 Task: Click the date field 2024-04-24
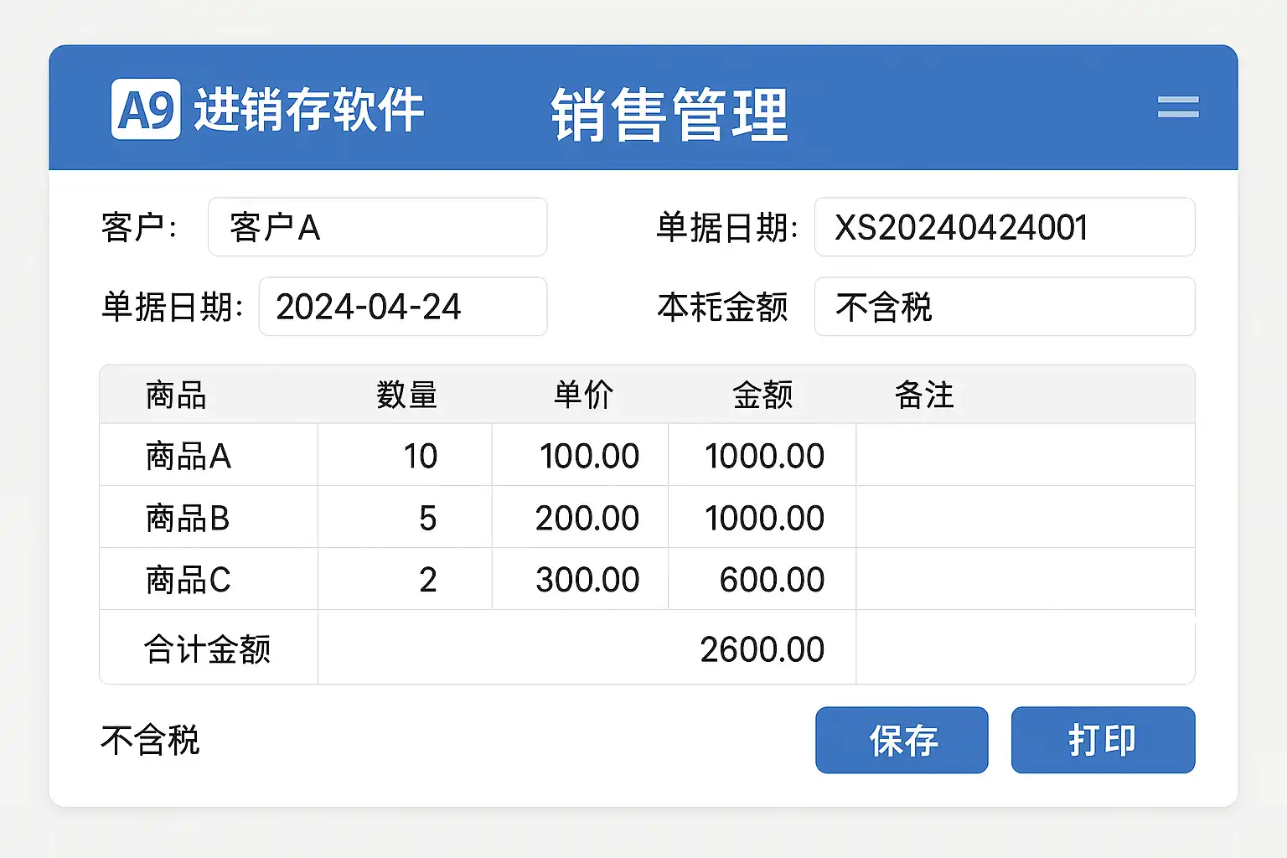tap(402, 307)
